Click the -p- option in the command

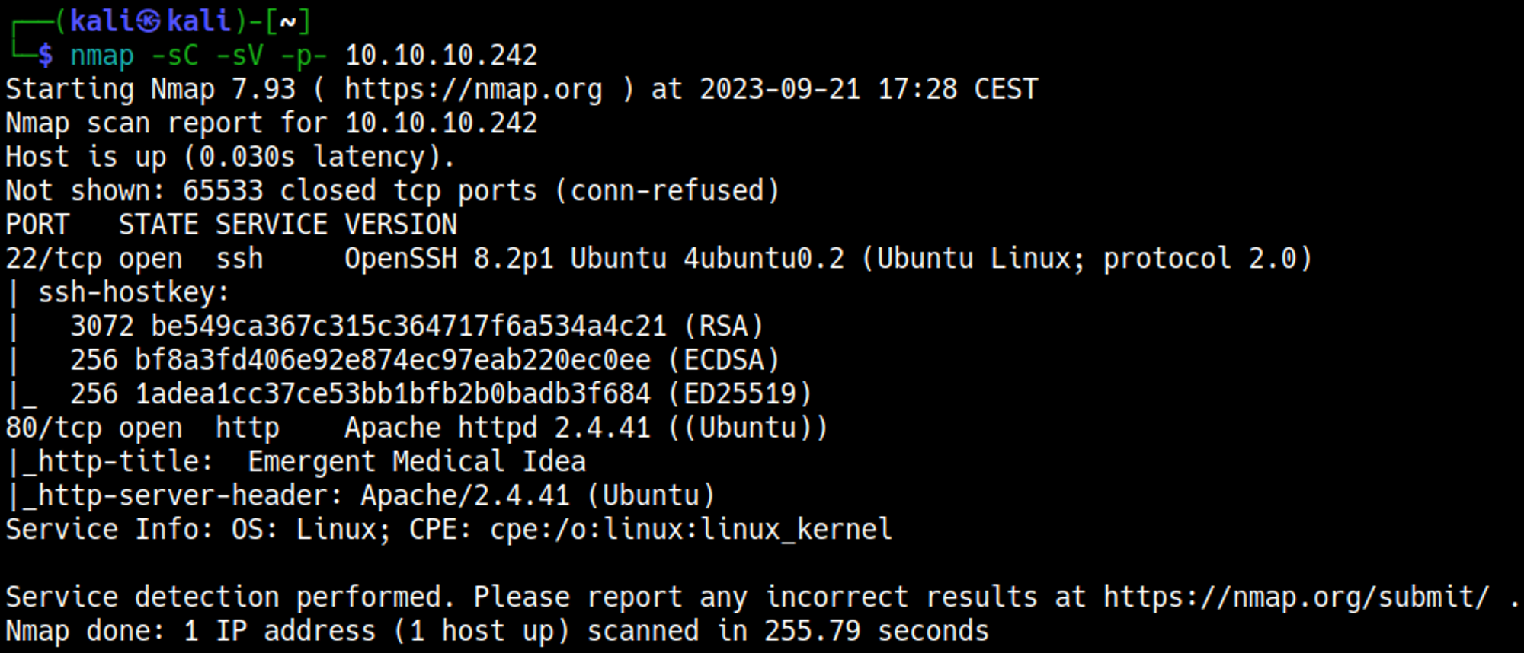coord(303,56)
